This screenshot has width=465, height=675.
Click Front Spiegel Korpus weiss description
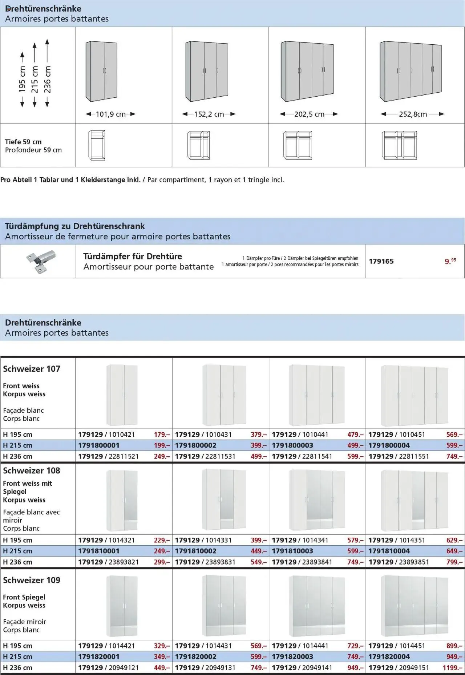(x=24, y=601)
